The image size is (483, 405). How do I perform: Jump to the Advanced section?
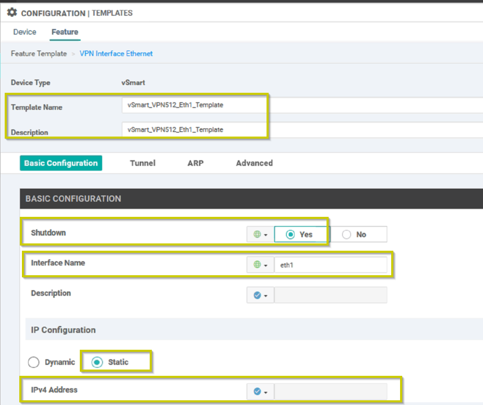click(x=255, y=163)
